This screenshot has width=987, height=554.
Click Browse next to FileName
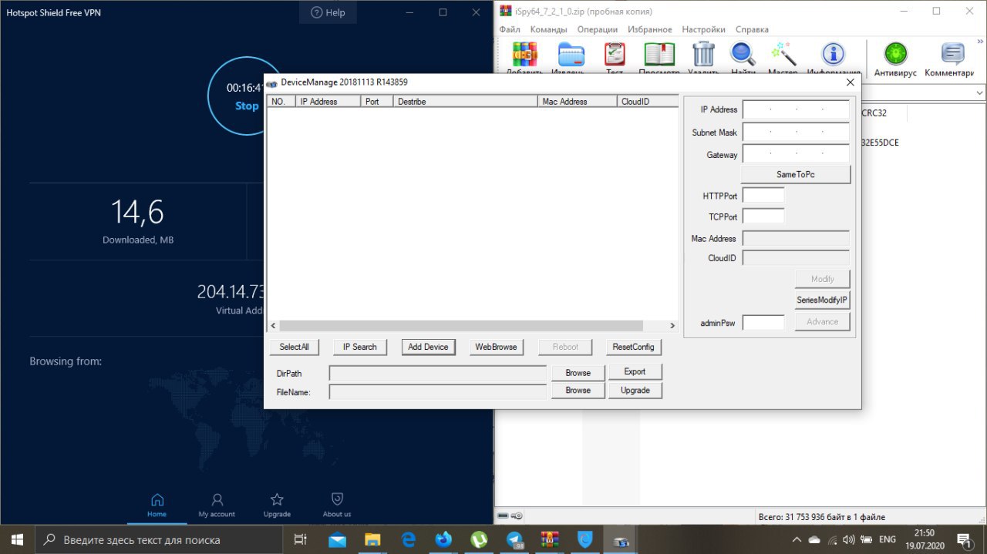(578, 391)
